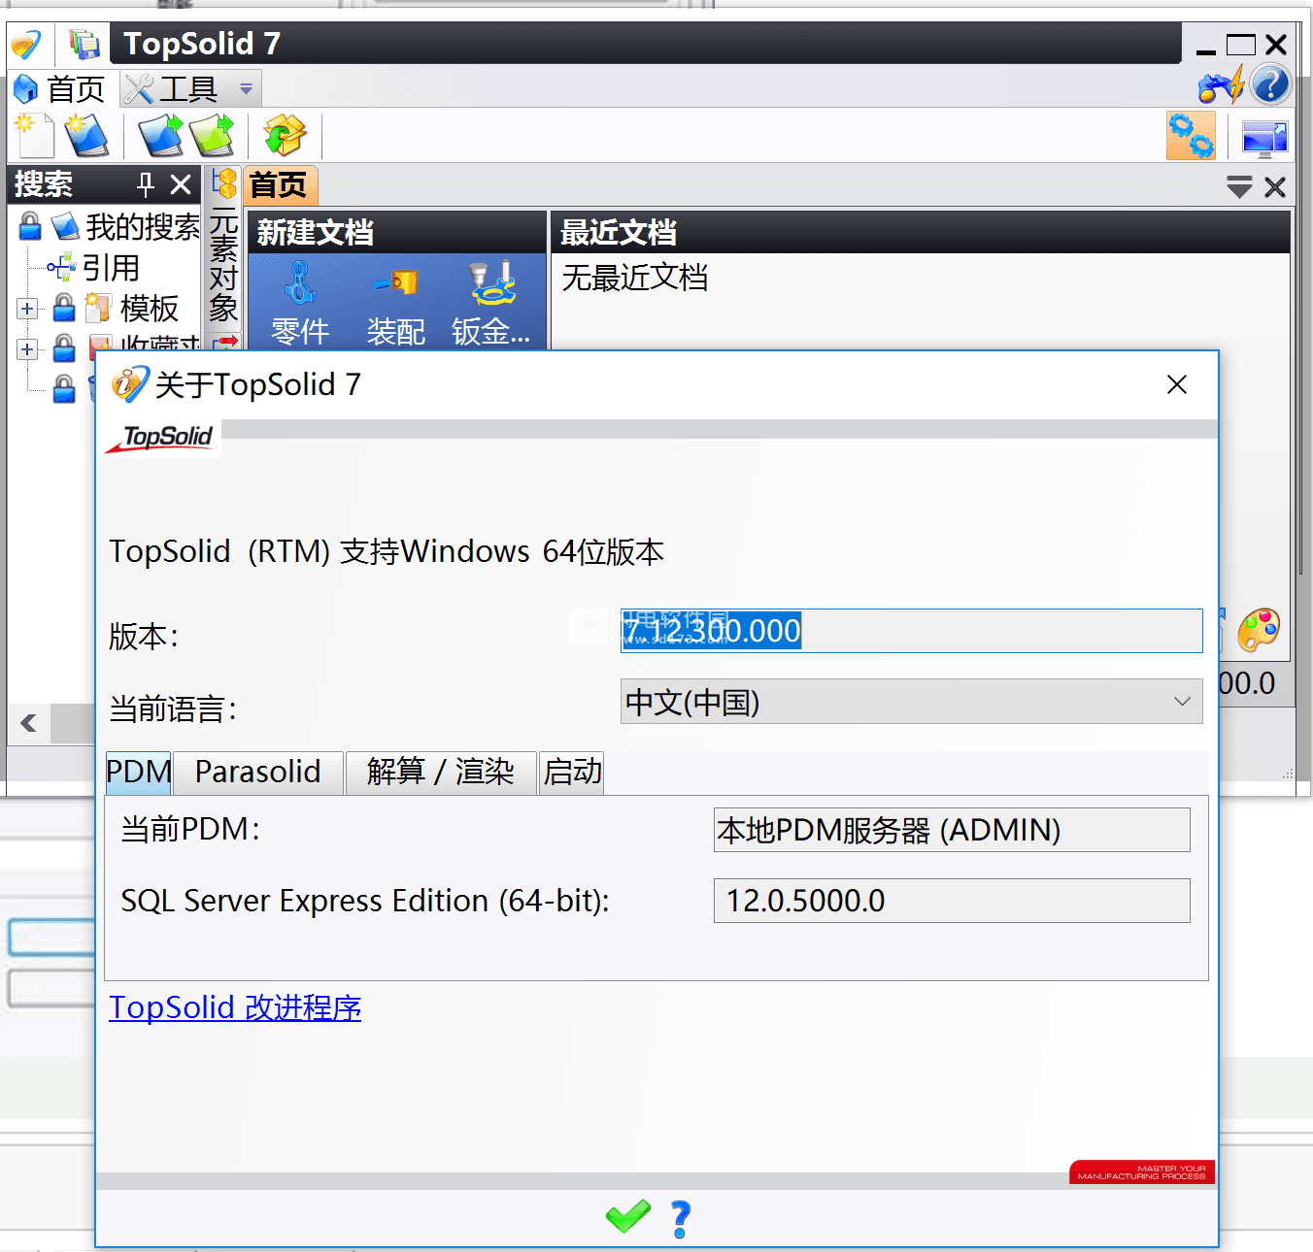Click the new document icon in toolbar

[35, 135]
